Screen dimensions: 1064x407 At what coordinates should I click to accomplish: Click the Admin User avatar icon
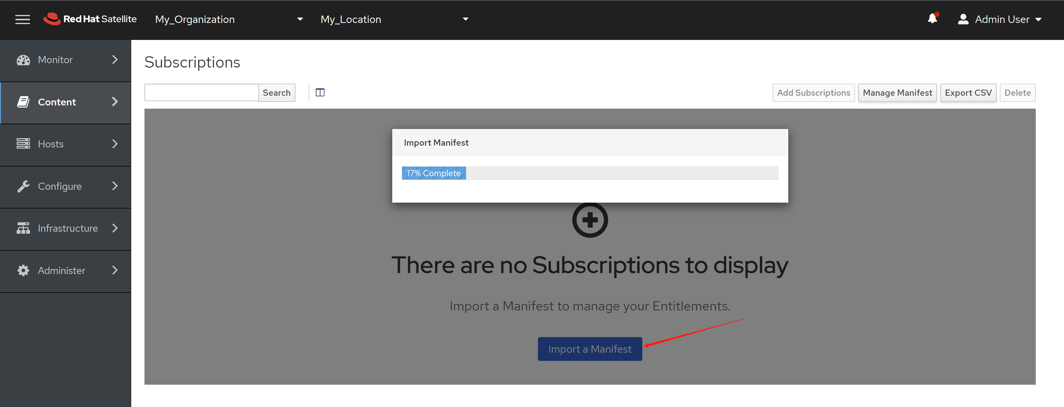[x=963, y=19]
